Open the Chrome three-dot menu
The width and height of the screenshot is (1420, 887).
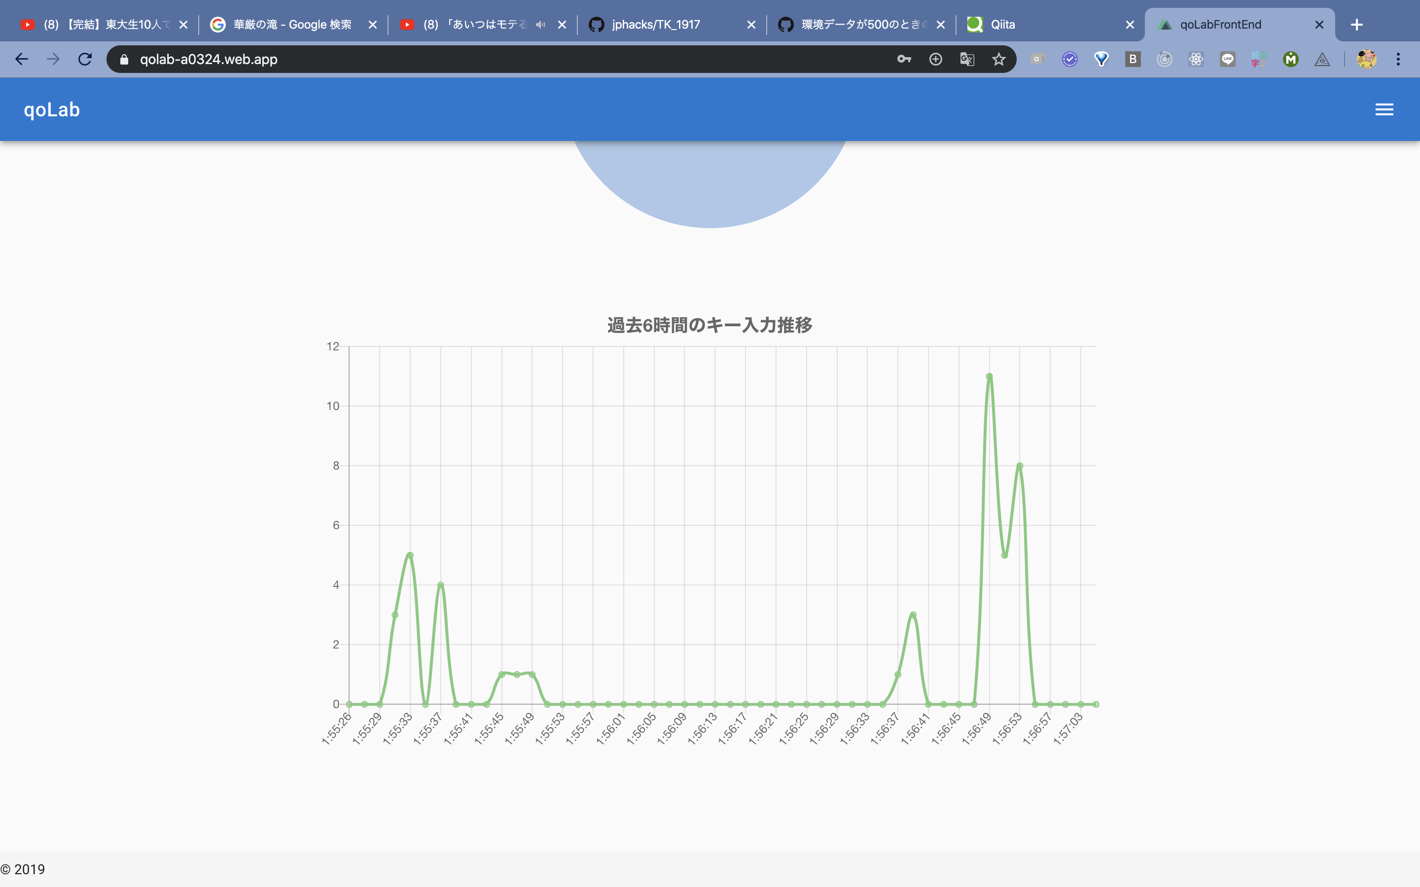point(1399,59)
